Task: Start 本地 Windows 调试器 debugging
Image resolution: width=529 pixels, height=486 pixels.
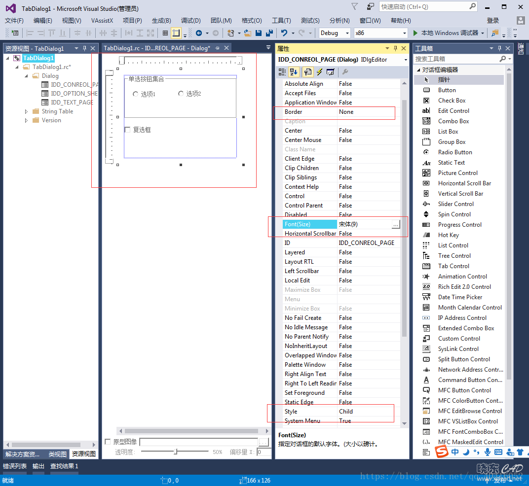Action: point(445,33)
